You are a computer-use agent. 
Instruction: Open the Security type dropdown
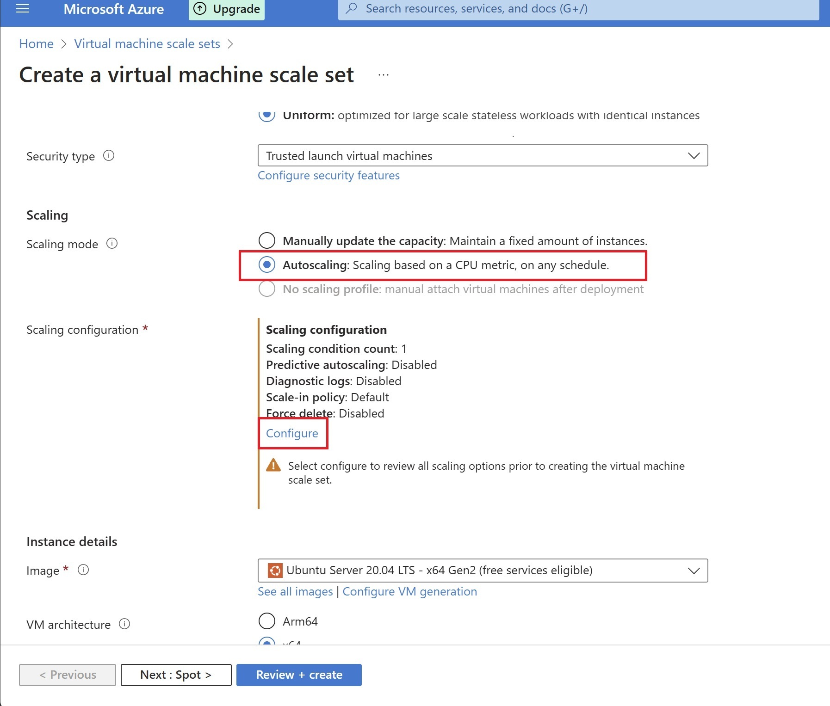pos(483,156)
